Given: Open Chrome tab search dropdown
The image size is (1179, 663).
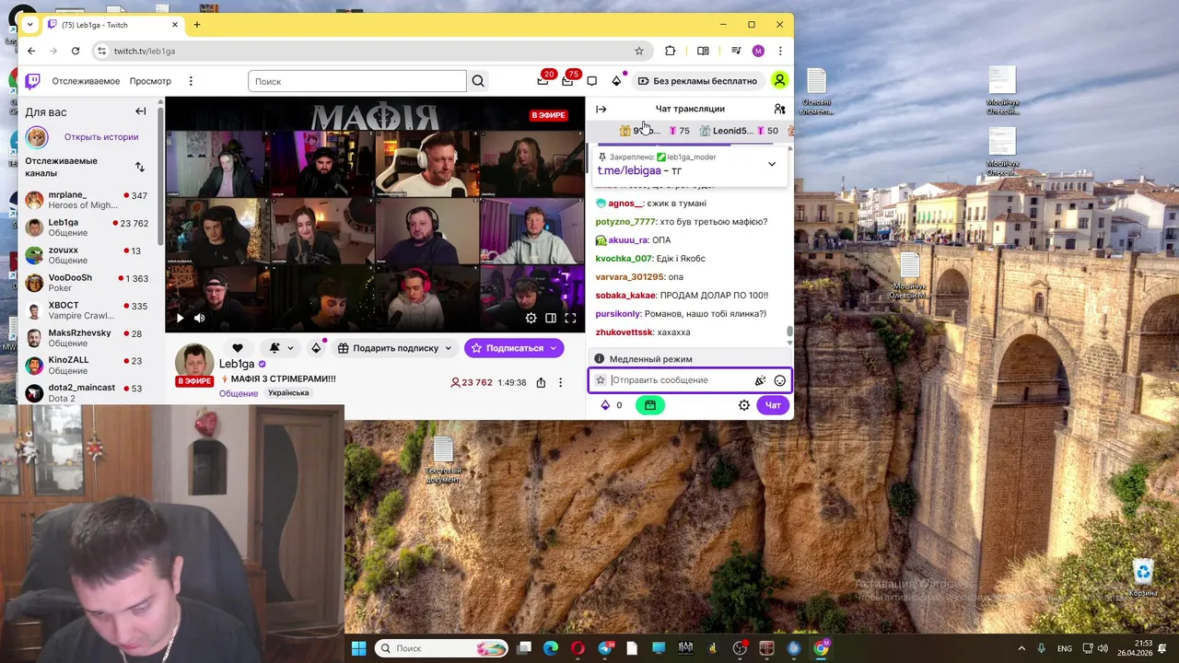Looking at the screenshot, I should coord(30,25).
